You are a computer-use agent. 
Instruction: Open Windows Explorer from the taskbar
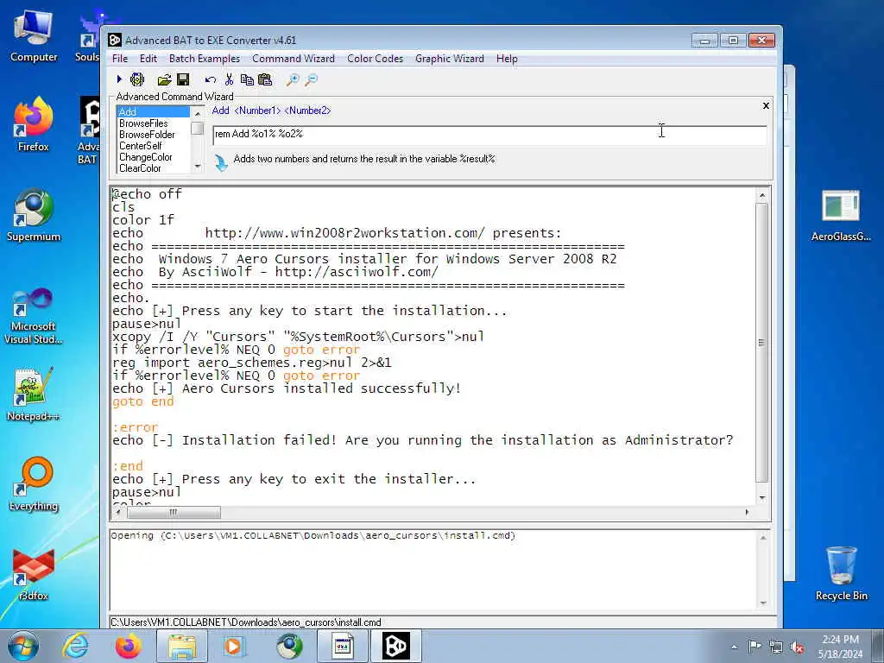pos(182,646)
